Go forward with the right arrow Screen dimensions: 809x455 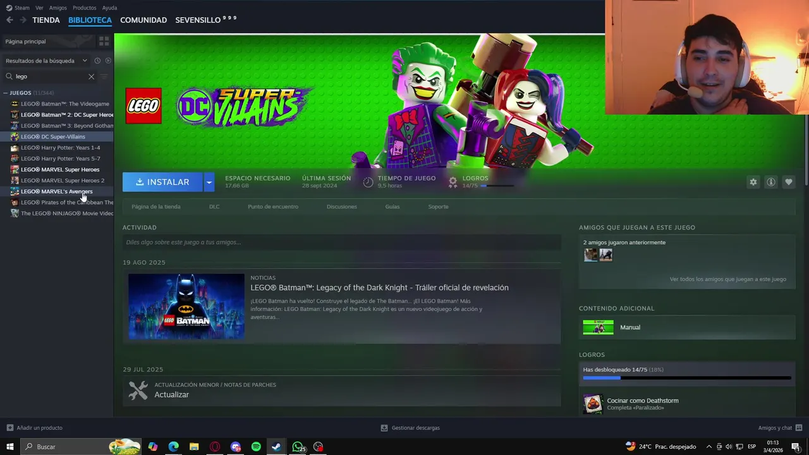(23, 20)
